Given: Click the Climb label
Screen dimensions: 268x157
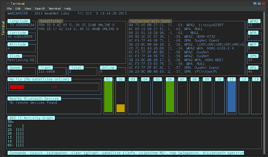Looking at the screenshot, I should pos(15,56).
